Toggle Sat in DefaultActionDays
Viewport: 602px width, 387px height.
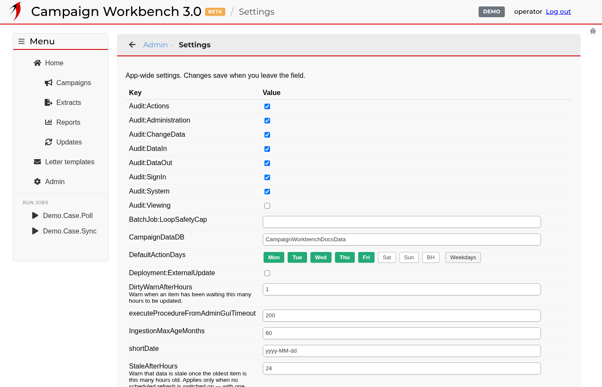point(387,257)
